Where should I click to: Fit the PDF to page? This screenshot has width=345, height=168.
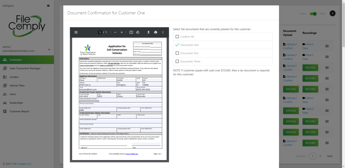(x=131, y=32)
